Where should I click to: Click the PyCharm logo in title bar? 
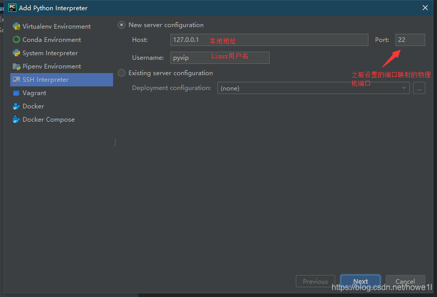[x=12, y=8]
